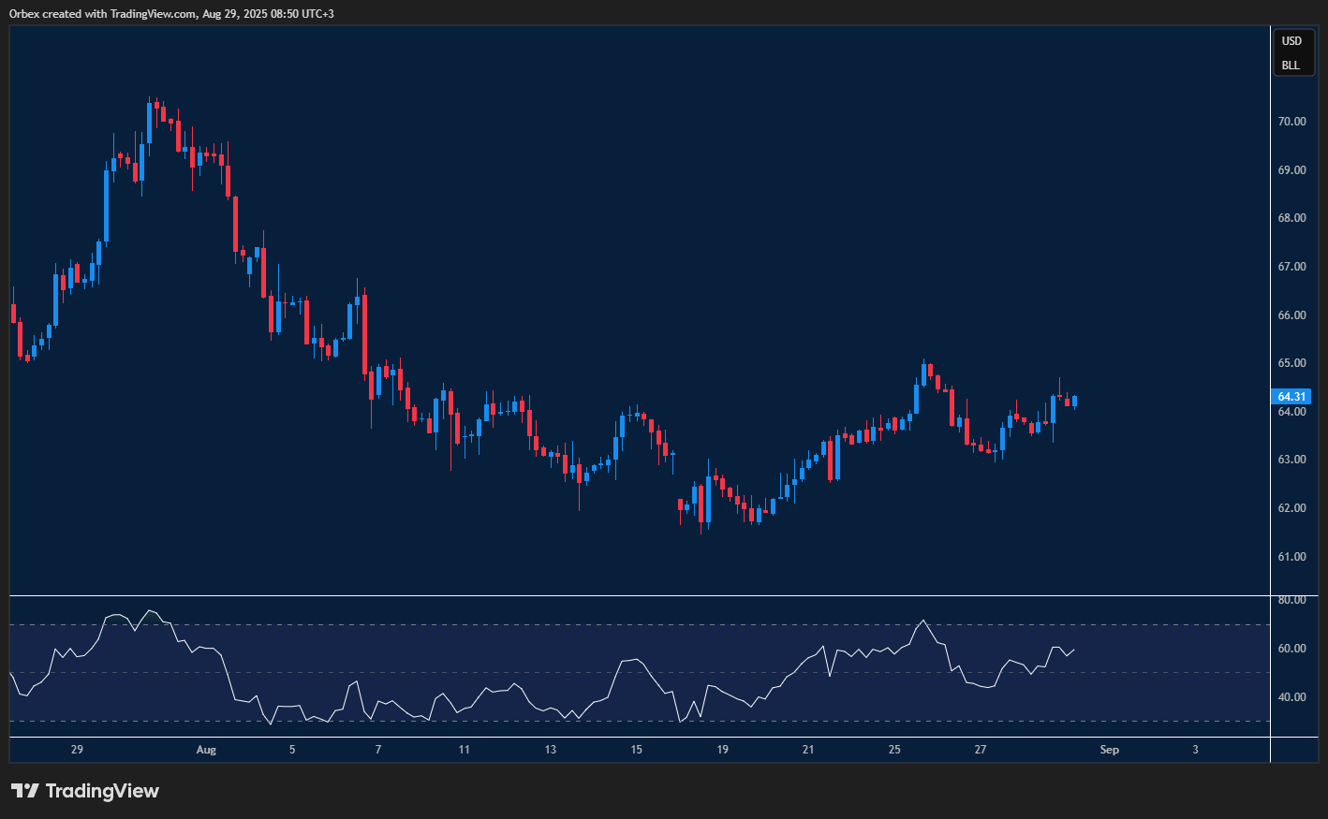Screen dimensions: 1328x819
Task: Click the 25 date label on time axis
Action: click(894, 750)
